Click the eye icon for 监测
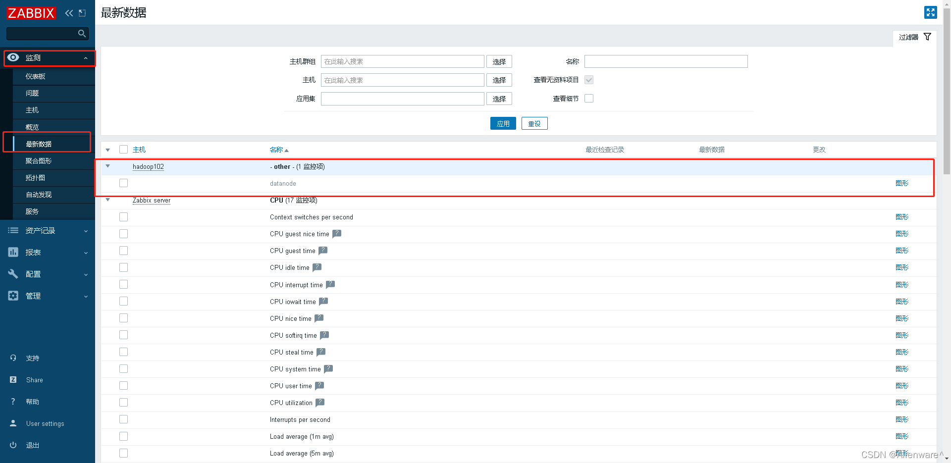Screen dimensions: 951x463 point(13,57)
